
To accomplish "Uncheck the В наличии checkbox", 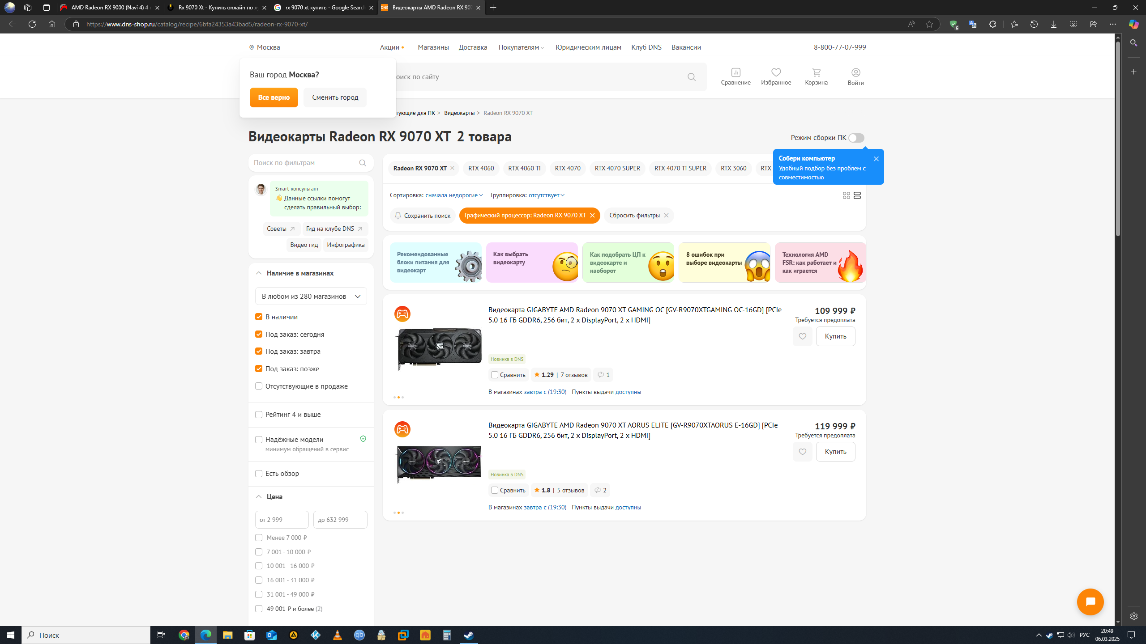I will [259, 317].
